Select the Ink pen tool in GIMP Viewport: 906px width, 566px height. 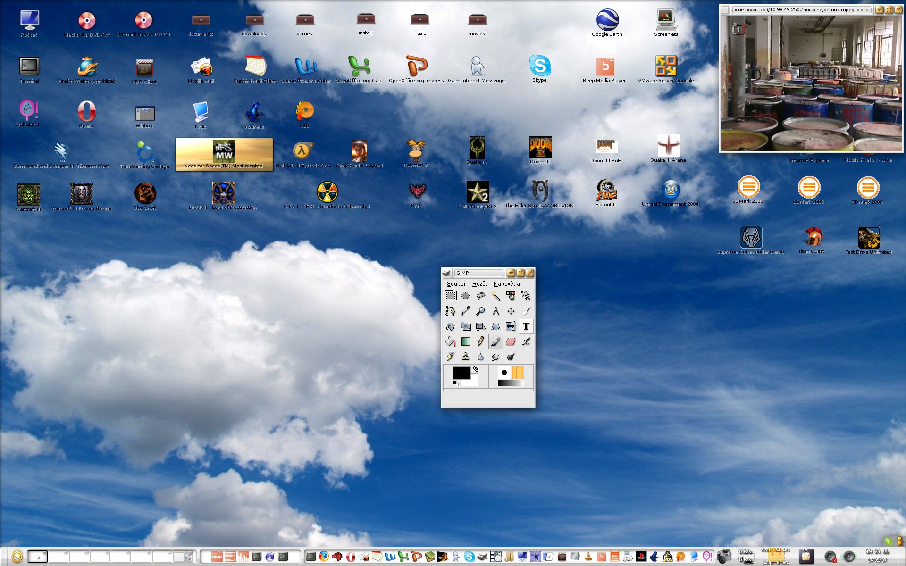tap(451, 357)
